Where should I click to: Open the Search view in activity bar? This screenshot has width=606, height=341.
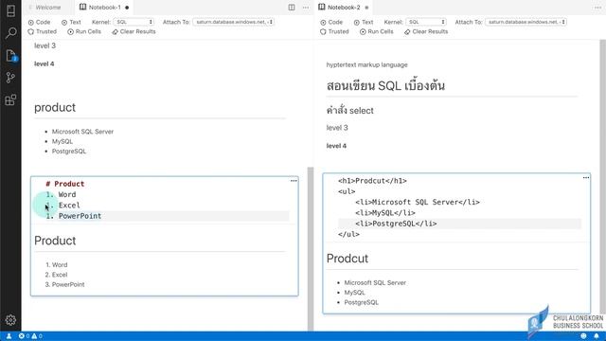point(10,33)
